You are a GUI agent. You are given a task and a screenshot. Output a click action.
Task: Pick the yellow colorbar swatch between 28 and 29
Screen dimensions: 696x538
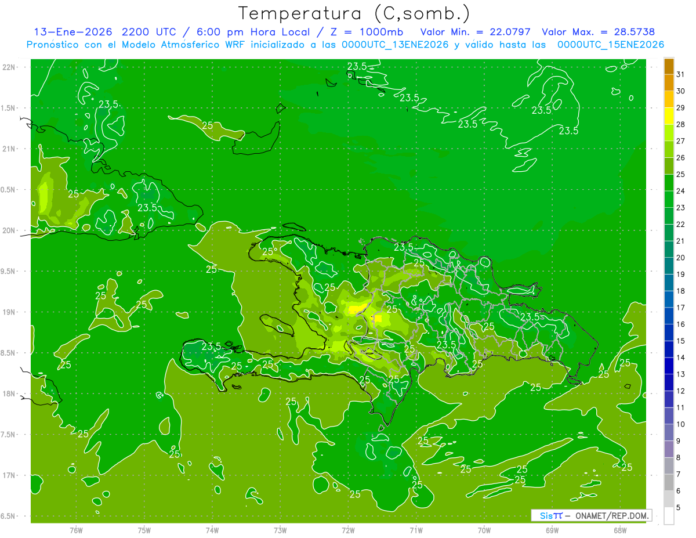tap(669, 116)
